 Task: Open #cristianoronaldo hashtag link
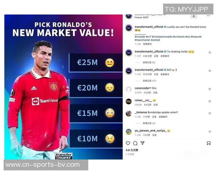pos(162,37)
